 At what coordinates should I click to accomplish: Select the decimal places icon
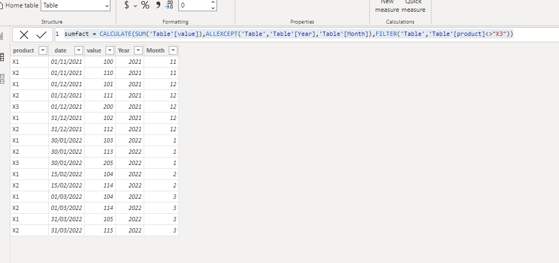(169, 5)
